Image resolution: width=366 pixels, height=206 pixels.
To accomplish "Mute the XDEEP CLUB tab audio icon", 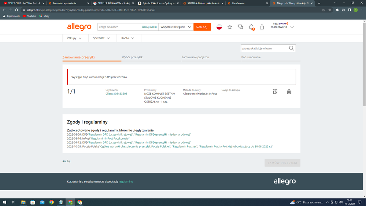I will [39, 3].
